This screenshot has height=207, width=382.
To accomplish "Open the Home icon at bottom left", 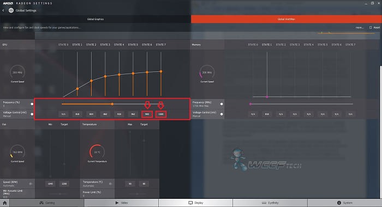I will pos(4,203).
